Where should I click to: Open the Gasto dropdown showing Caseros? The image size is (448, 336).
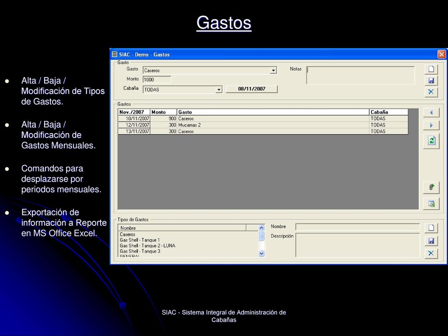[x=273, y=70]
